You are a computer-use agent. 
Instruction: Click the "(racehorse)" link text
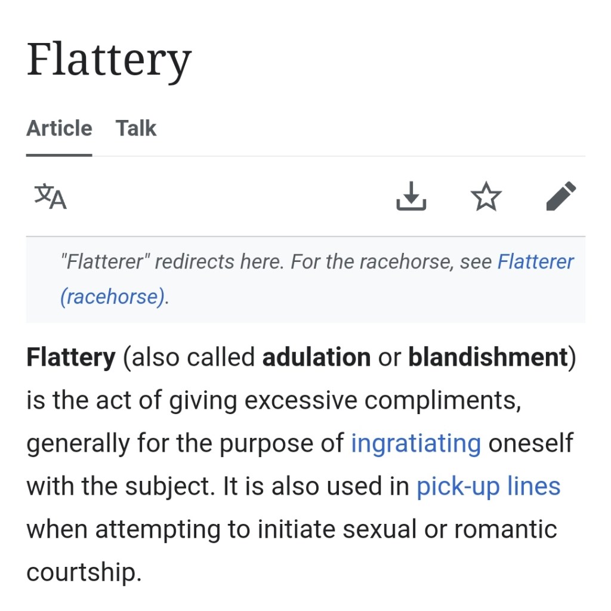click(113, 297)
